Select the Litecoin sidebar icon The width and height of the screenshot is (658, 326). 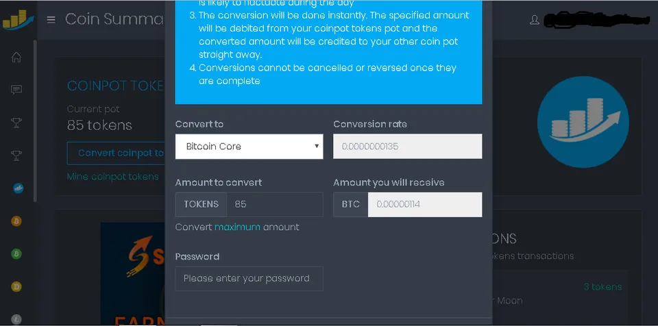pyautogui.click(x=16, y=319)
